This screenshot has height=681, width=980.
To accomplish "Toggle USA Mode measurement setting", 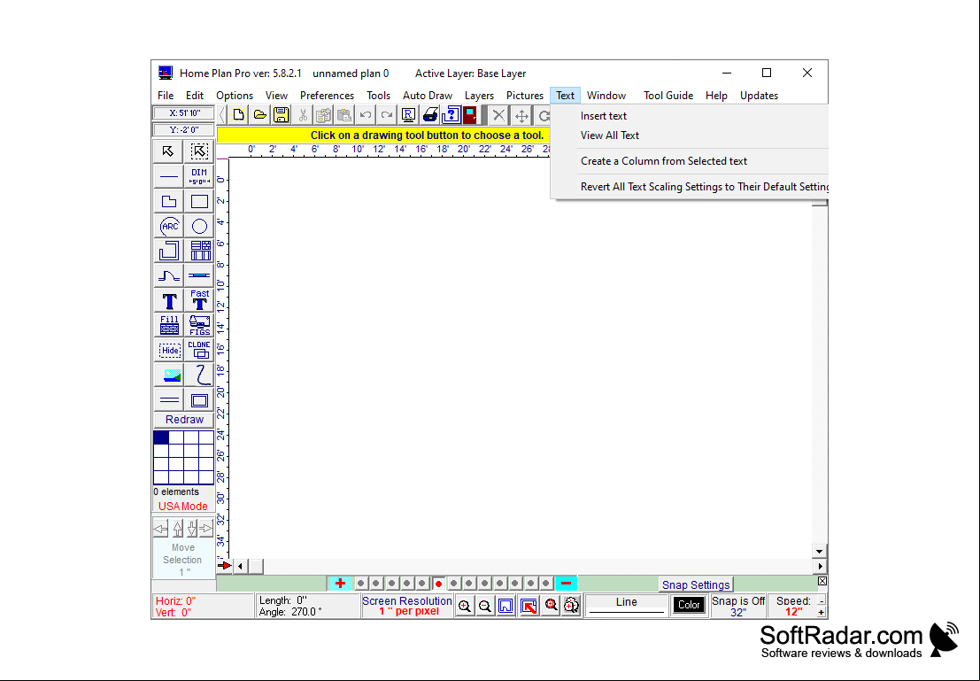I will [183, 507].
